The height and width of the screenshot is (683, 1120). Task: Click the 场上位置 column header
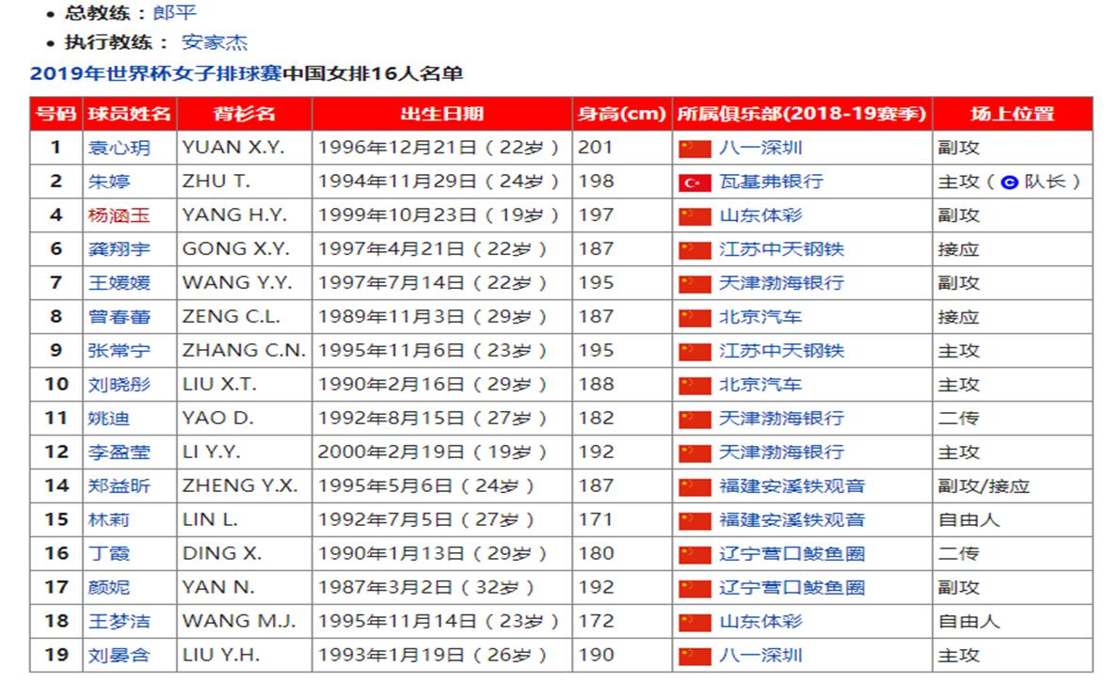[1012, 114]
